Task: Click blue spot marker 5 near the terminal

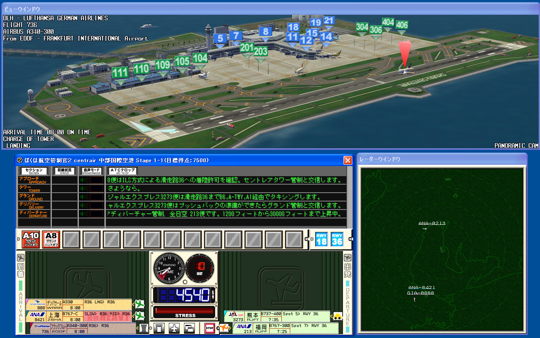Action: pos(220,38)
